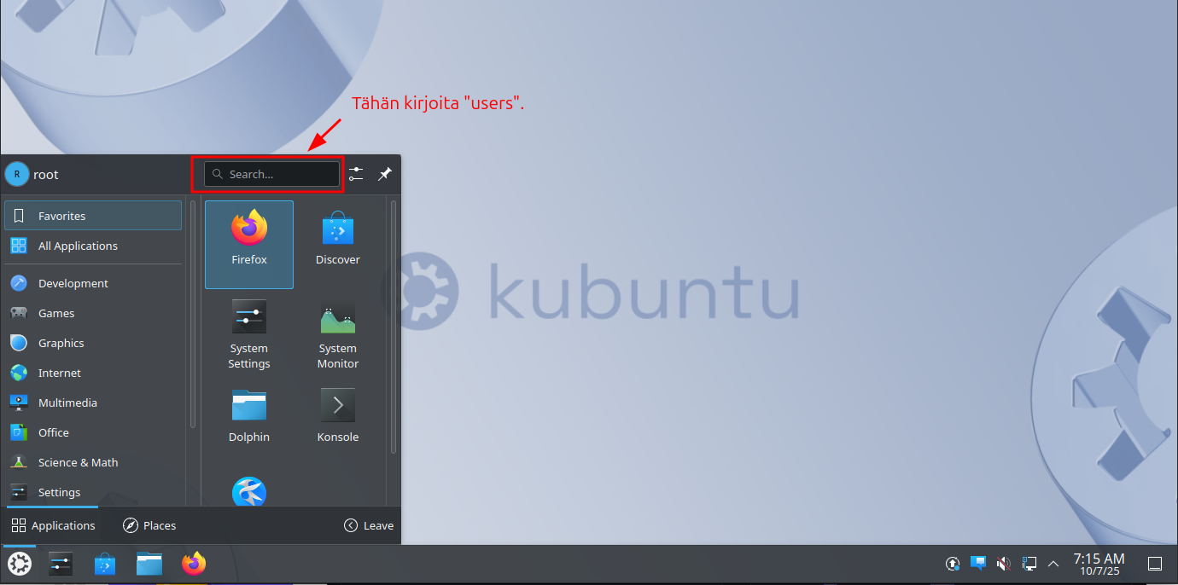Open the launcher configure settings button
This screenshot has width=1178, height=585.
tap(356, 174)
